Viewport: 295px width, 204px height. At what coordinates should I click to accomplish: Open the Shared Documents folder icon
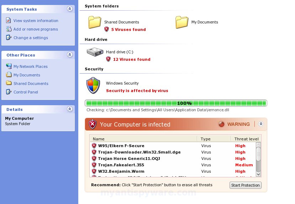(x=94, y=22)
